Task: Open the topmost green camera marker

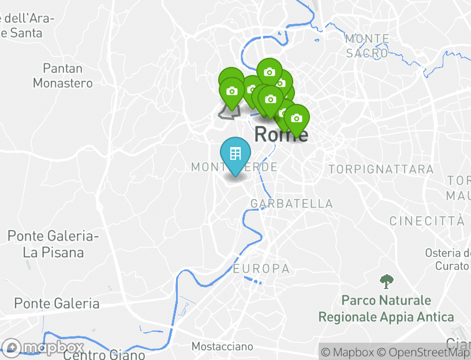Action: click(270, 72)
